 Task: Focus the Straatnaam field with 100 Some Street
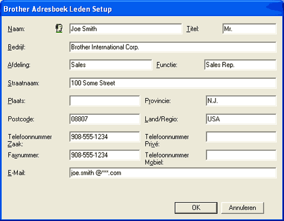[173, 83]
